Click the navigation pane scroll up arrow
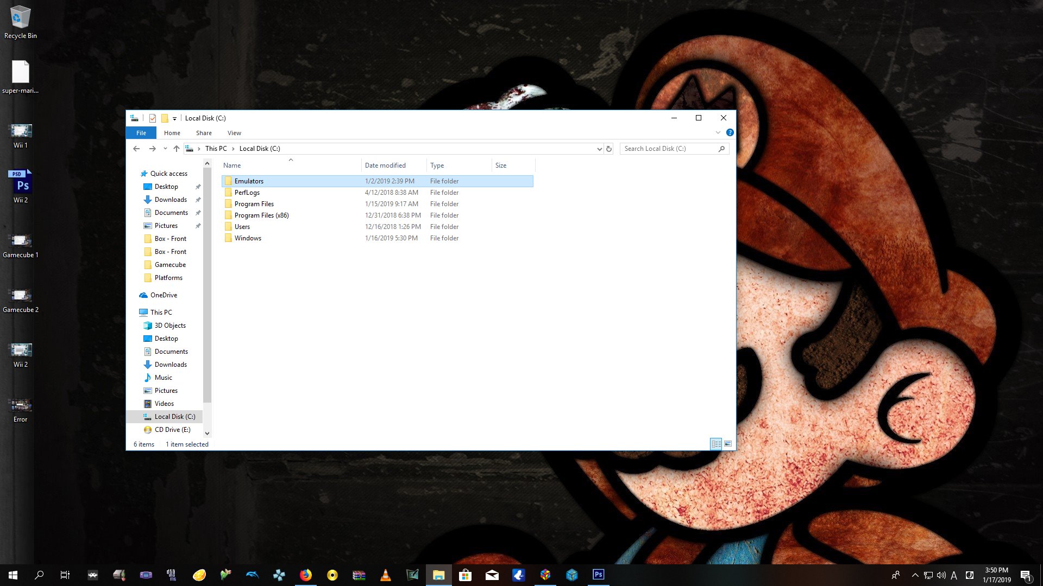The height and width of the screenshot is (586, 1043). pyautogui.click(x=207, y=163)
